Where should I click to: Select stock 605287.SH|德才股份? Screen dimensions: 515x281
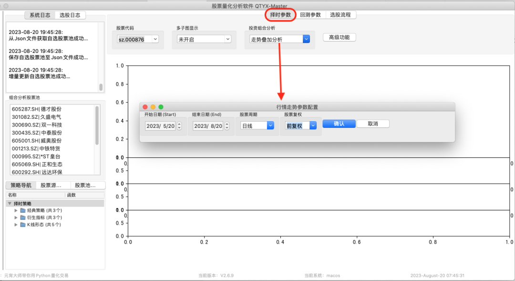click(x=36, y=109)
